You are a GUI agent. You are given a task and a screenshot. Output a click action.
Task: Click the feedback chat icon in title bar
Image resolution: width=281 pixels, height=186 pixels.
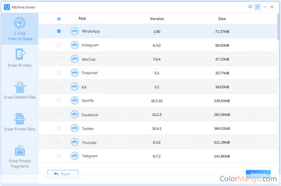point(250,7)
